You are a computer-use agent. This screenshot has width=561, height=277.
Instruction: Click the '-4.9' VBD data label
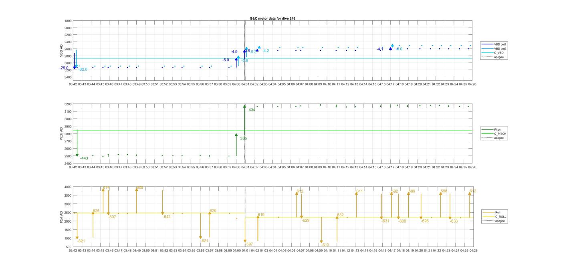(x=234, y=52)
